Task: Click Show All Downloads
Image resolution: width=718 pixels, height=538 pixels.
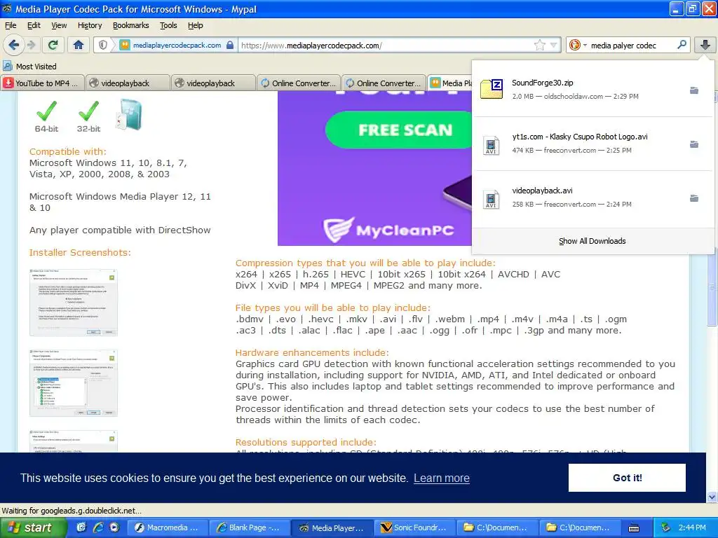Action: 592,241
